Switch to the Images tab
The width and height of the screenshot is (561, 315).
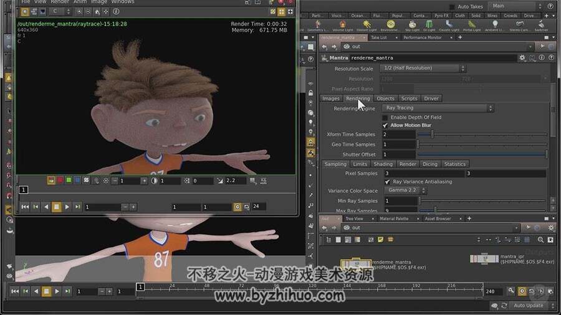pos(330,98)
